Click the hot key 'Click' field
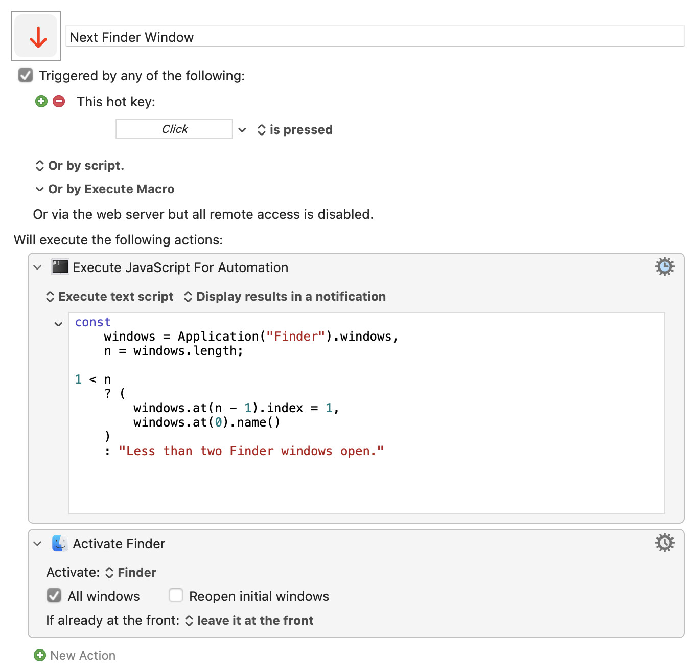695x672 pixels. click(x=174, y=129)
